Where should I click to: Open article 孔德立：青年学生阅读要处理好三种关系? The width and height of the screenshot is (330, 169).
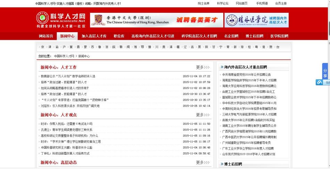(x=66, y=130)
